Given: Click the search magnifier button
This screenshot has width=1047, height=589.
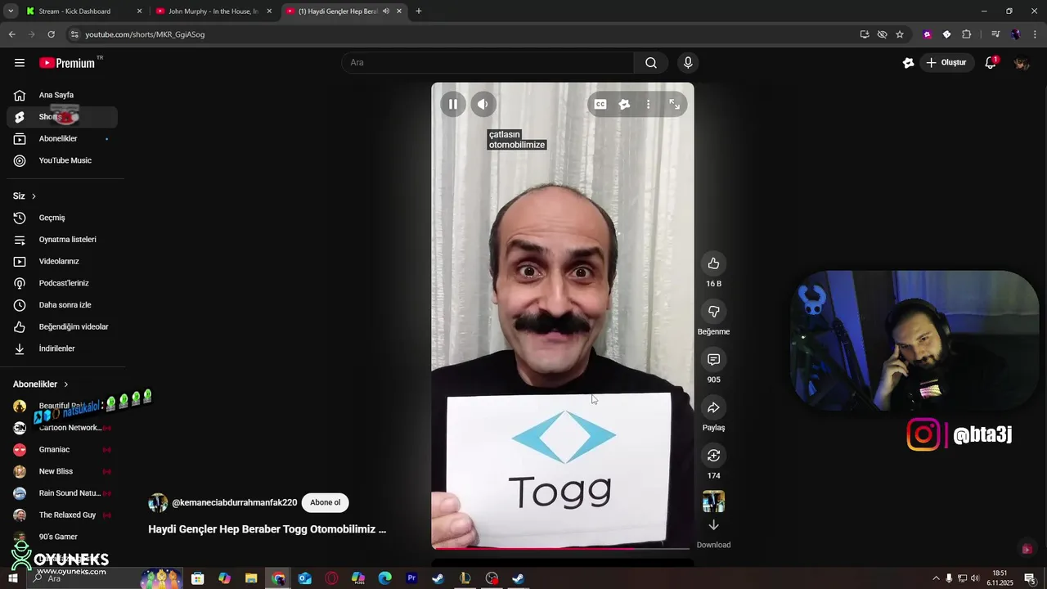Looking at the screenshot, I should click(651, 63).
